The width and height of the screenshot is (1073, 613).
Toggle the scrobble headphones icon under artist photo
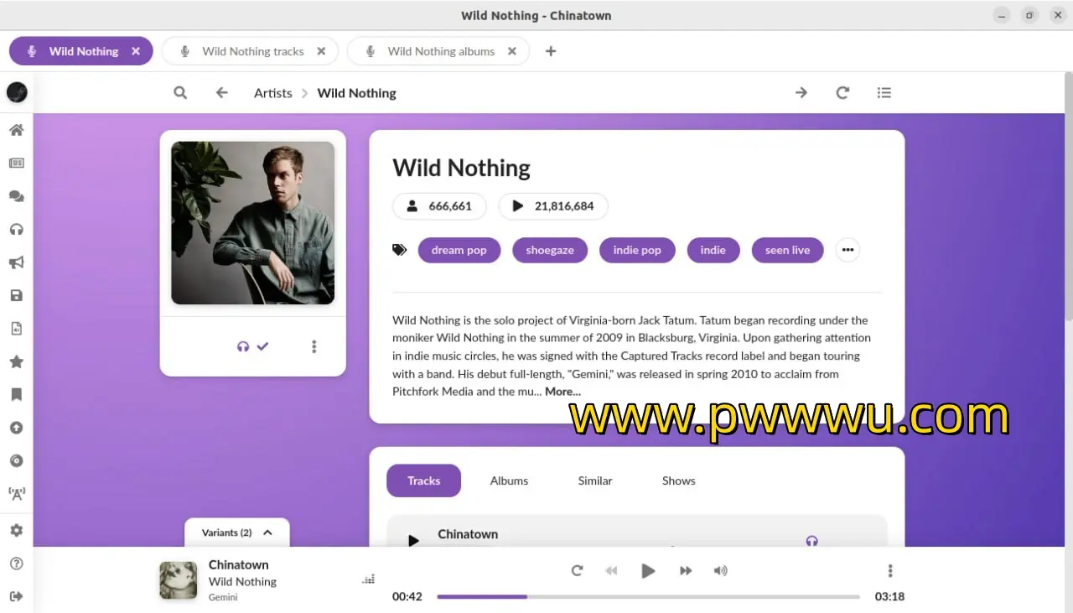tap(243, 346)
